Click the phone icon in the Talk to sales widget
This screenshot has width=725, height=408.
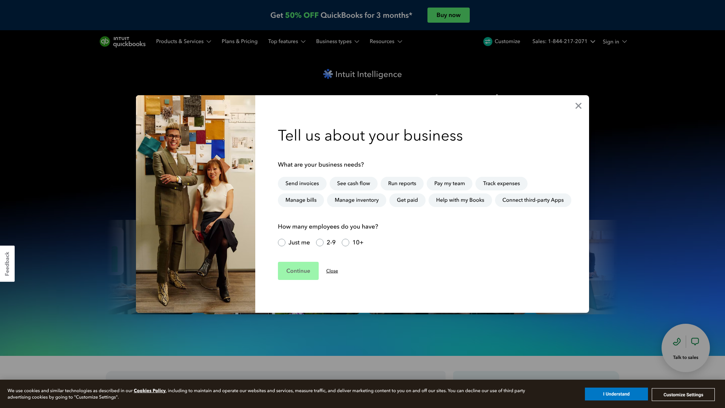(x=676, y=342)
